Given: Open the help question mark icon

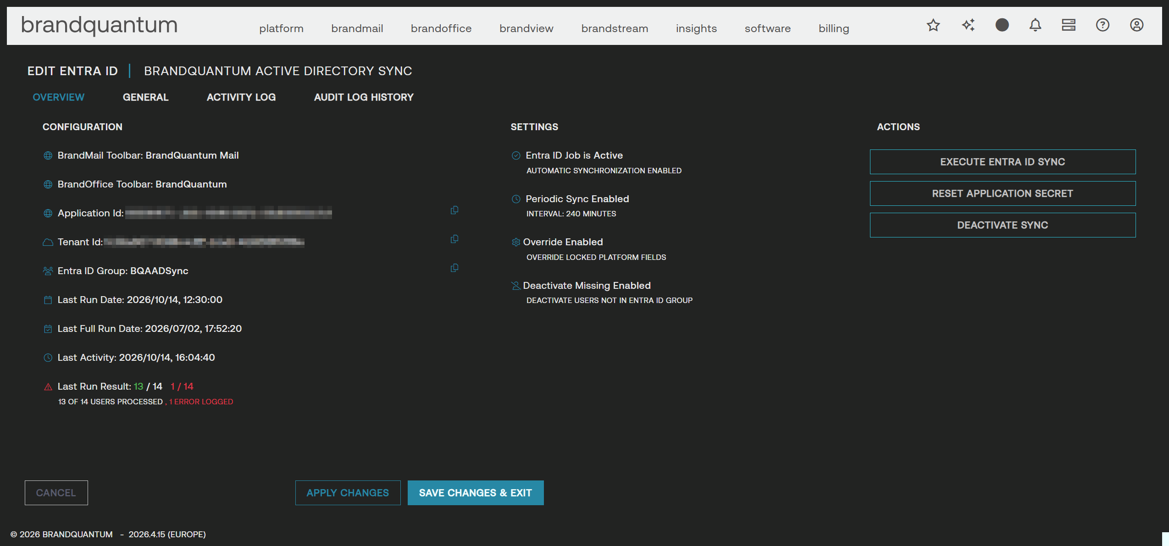Looking at the screenshot, I should (1103, 25).
